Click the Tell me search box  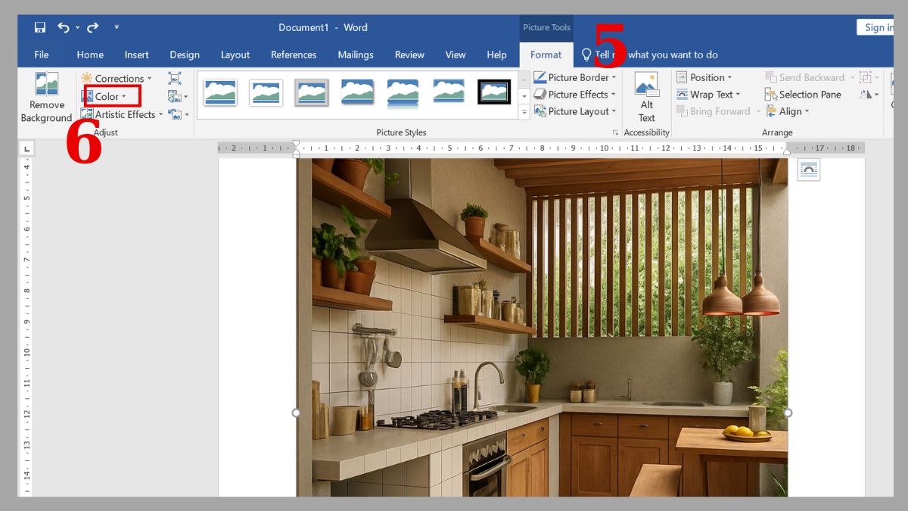tap(658, 55)
